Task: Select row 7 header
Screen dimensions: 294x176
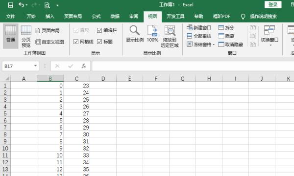Action: pos(5,128)
